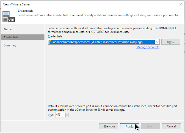
Task: Click the greyed-out Finish button
Action: [x=150, y=126]
